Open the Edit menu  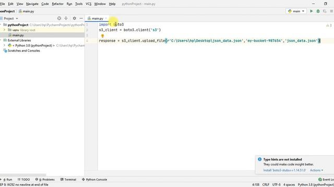(10, 4)
